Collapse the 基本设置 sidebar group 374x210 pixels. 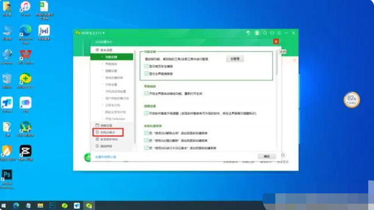pos(112,50)
